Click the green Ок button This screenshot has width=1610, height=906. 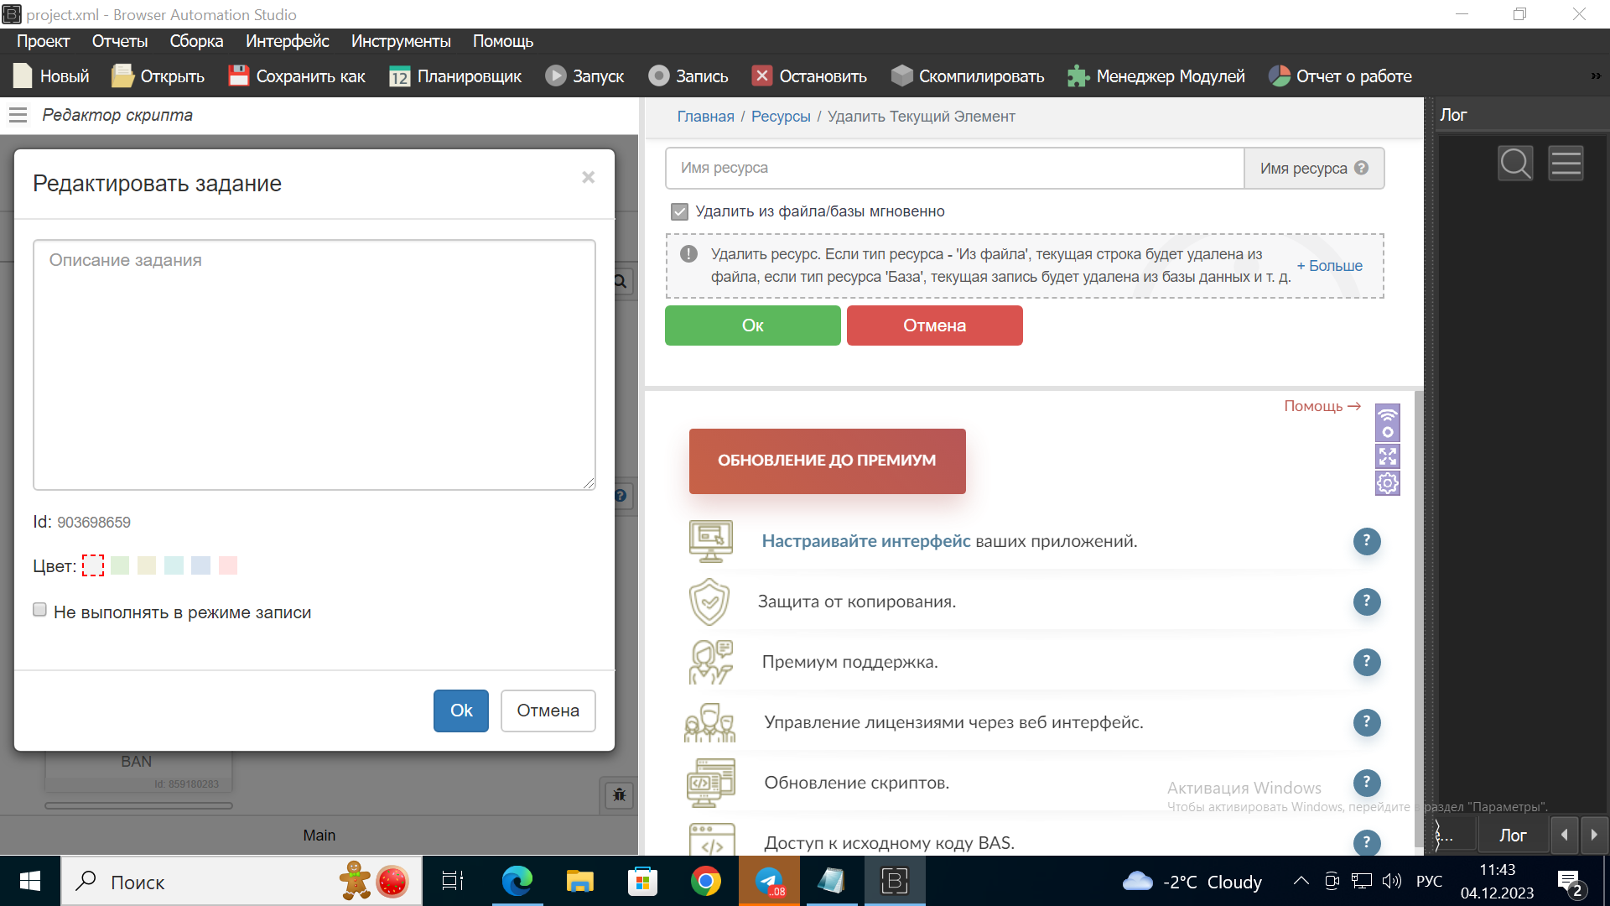tap(752, 325)
